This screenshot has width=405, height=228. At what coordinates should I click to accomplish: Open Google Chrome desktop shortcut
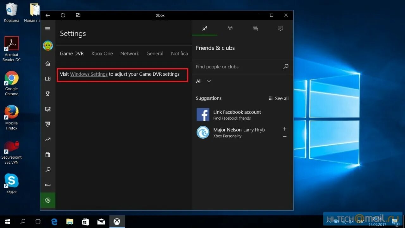11,83
